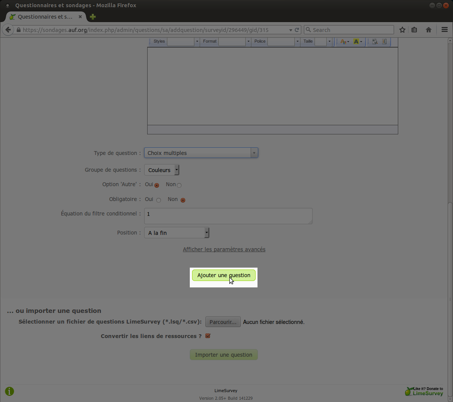The width and height of the screenshot is (453, 402).
Task: Click the green info icon in the footer
Action: tap(10, 391)
